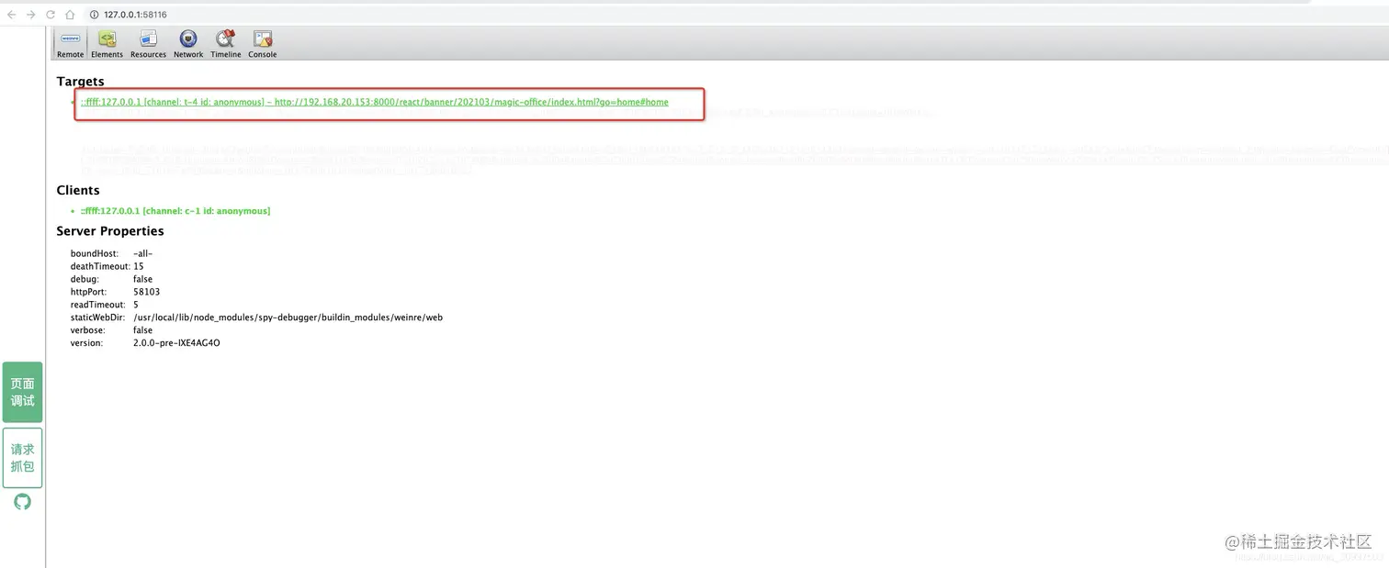
Task: Click the version property label
Action: (88, 343)
